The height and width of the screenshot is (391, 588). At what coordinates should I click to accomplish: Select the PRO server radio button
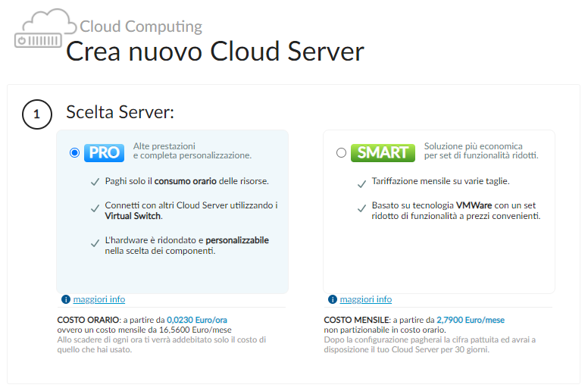coord(74,152)
